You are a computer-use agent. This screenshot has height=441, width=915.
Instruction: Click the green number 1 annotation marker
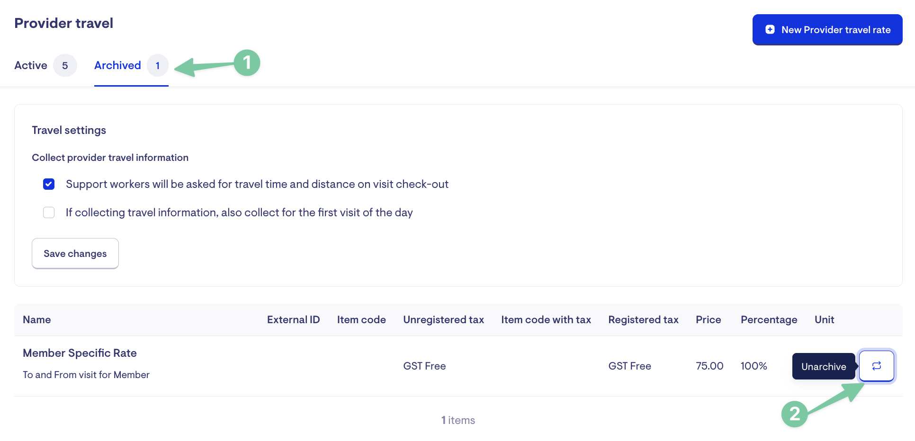click(247, 63)
